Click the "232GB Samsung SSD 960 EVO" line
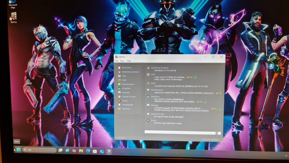This screenshot has width=289, height=163. pos(181,111)
